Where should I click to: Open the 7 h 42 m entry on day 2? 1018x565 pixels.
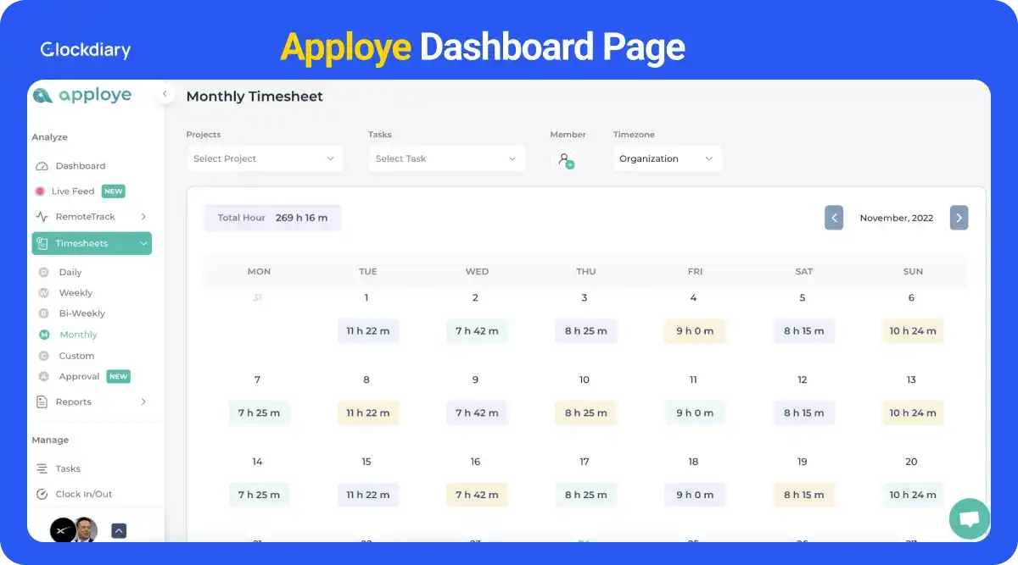477,330
